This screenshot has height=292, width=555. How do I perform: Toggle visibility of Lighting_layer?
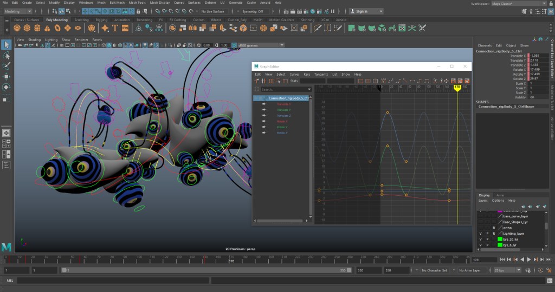[481, 234]
